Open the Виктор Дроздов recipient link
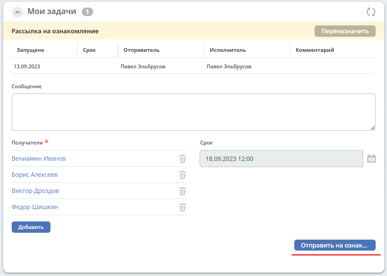The width and height of the screenshot is (387, 276). (x=35, y=191)
